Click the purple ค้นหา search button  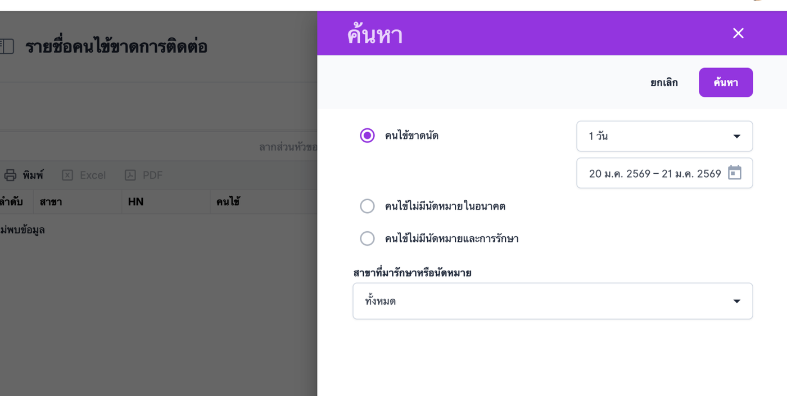[725, 83]
